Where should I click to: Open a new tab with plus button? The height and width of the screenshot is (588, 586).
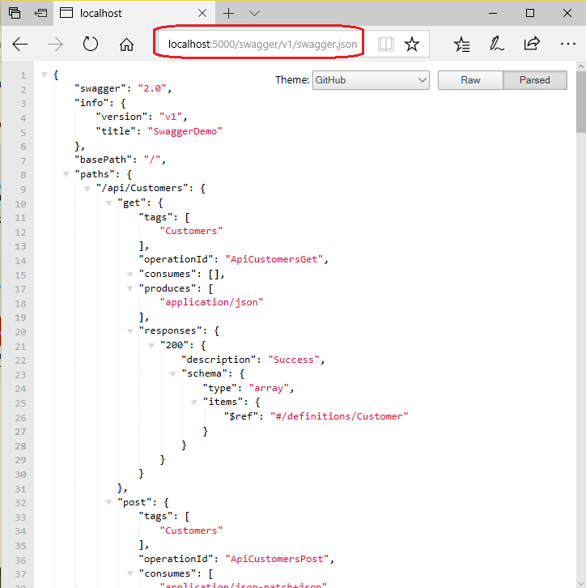[x=229, y=13]
